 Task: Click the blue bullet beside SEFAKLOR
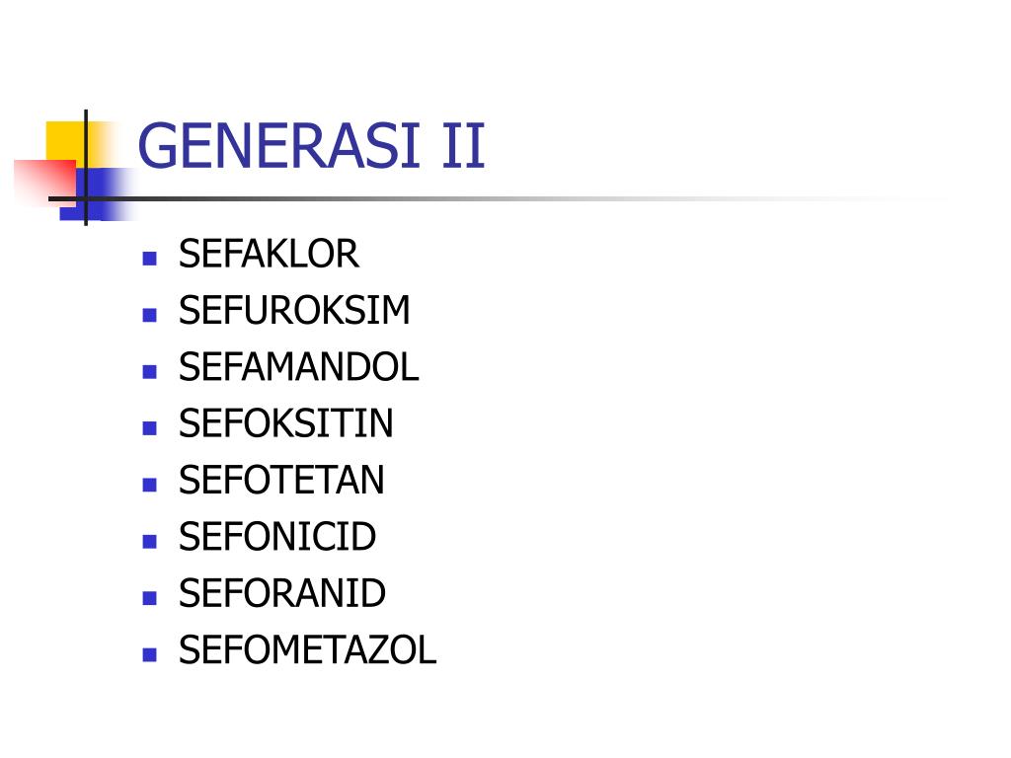tap(150, 259)
